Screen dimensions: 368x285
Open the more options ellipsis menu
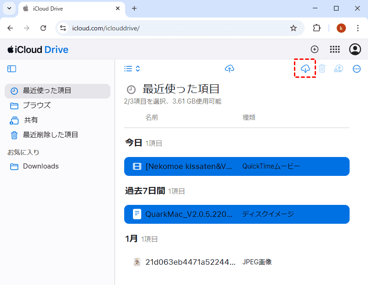pos(356,69)
